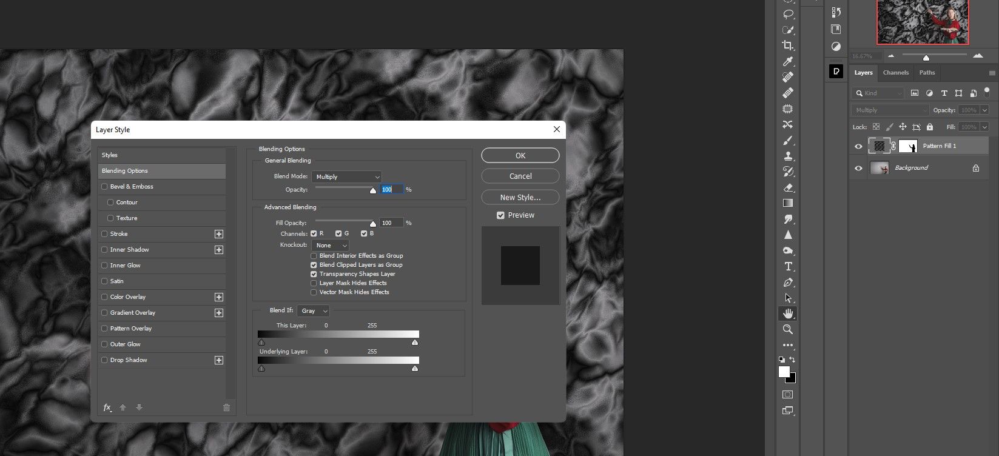This screenshot has height=456, width=999.
Task: Check Layer Mask Hides Effects
Action: 314,283
